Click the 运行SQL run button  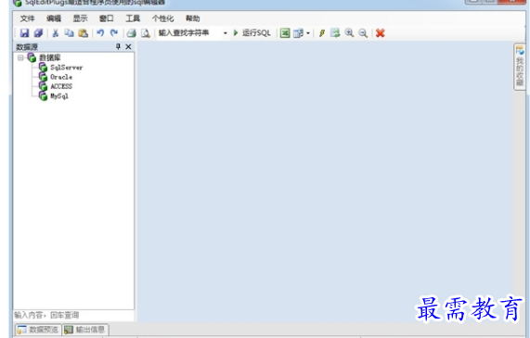pyautogui.click(x=252, y=33)
